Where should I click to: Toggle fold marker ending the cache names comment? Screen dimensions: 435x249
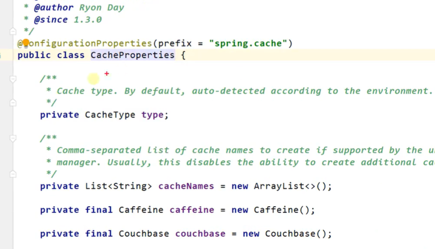(13, 174)
